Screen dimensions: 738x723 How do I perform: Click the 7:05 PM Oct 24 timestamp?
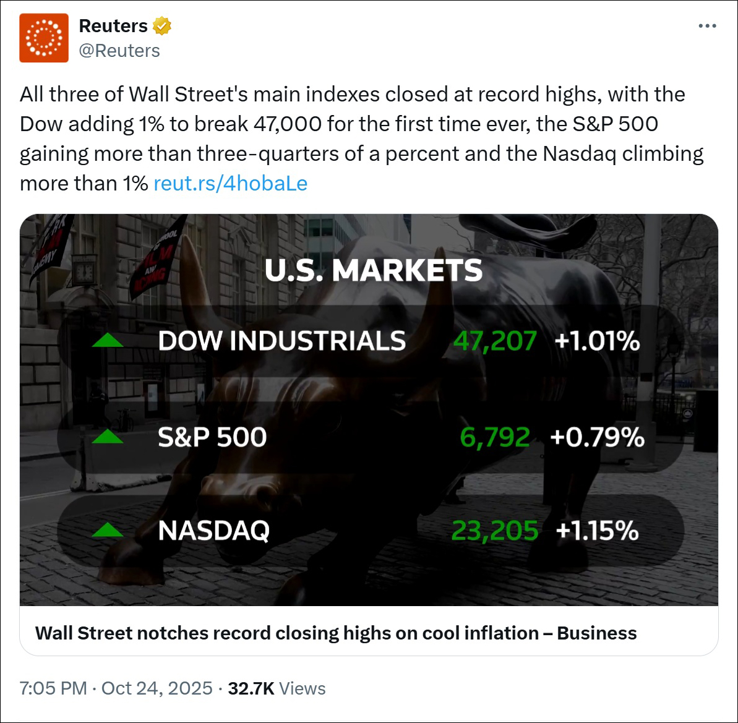[x=116, y=688]
